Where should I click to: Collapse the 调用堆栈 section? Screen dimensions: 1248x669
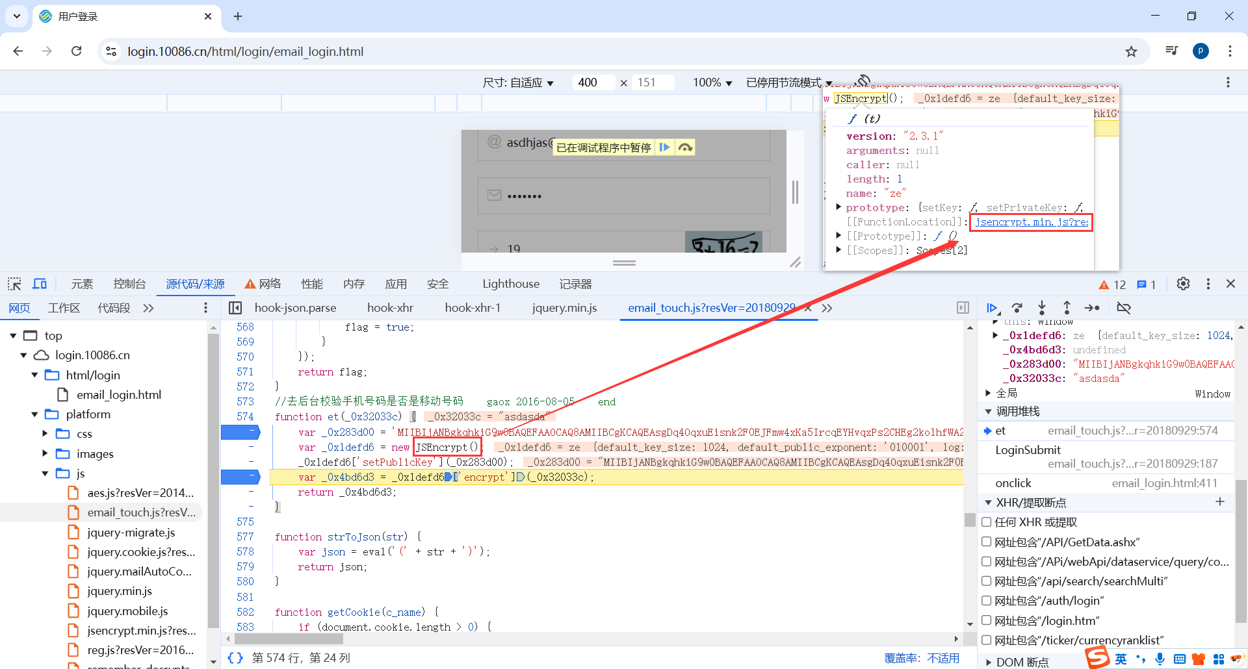coord(988,411)
